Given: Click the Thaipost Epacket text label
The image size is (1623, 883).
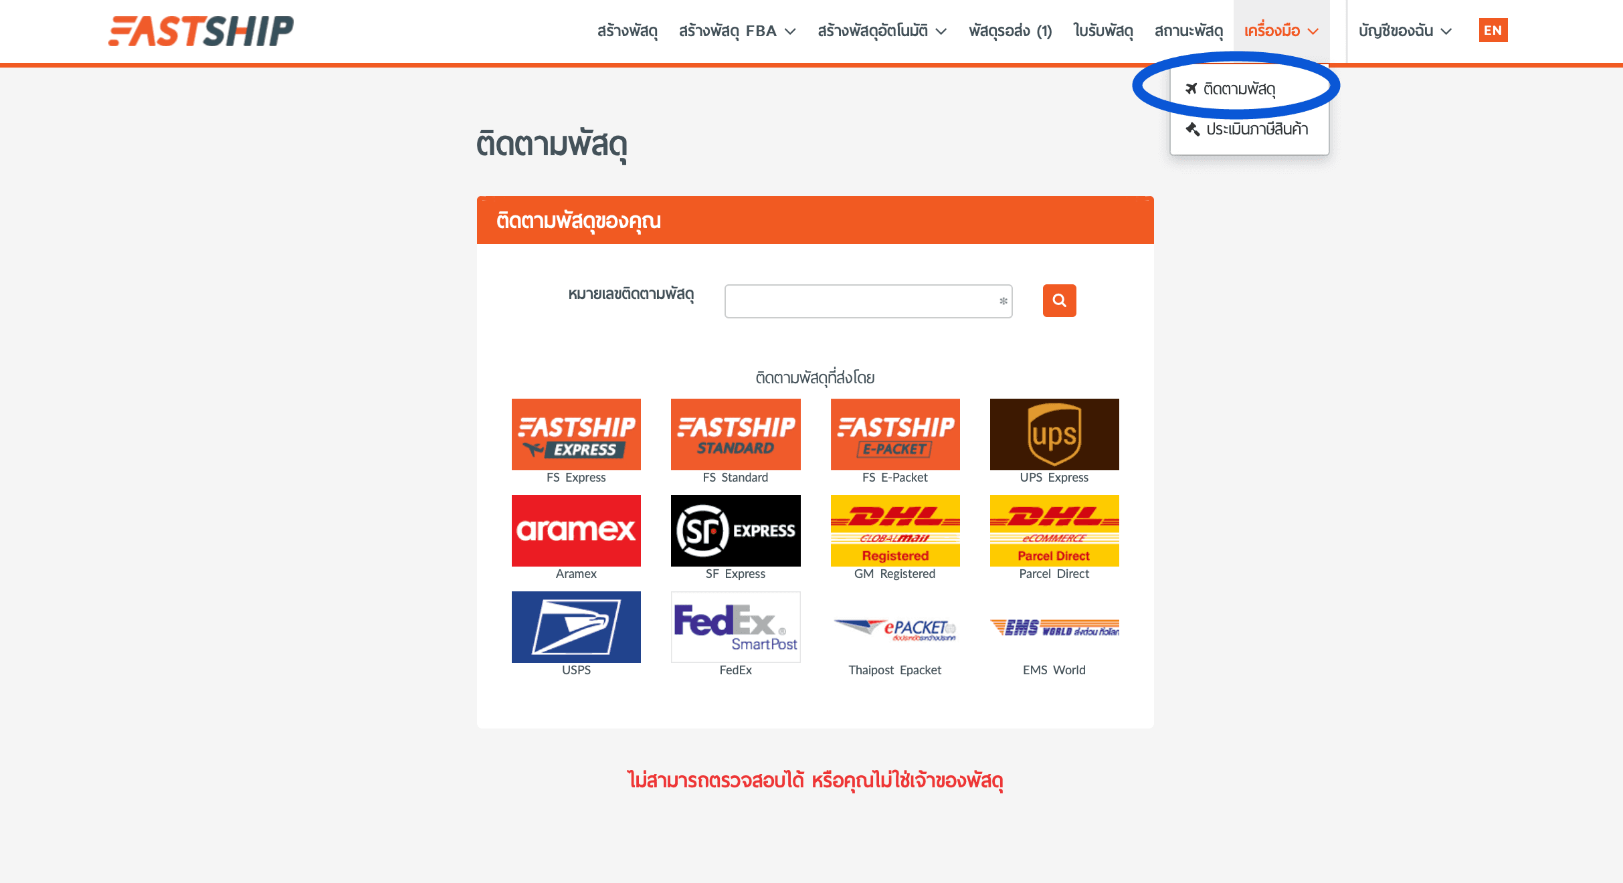Looking at the screenshot, I should (x=894, y=670).
